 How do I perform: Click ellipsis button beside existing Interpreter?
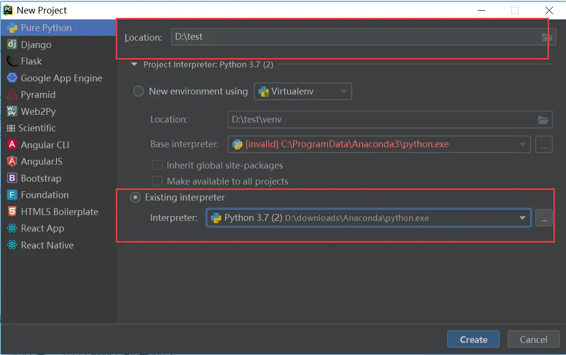pyautogui.click(x=544, y=218)
